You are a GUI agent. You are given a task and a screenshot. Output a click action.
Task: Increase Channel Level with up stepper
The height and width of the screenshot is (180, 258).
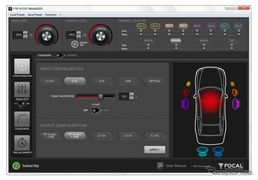[79, 33]
